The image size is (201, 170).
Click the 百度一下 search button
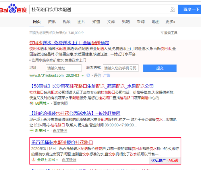point(190,9)
